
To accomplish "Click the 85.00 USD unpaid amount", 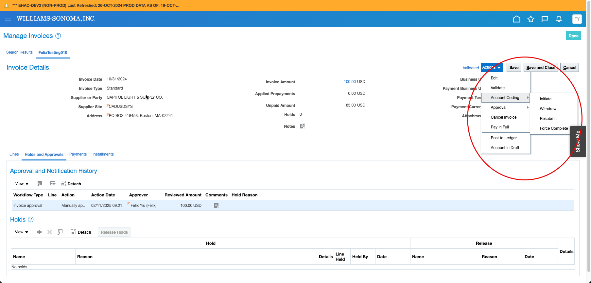I will [x=356, y=105].
